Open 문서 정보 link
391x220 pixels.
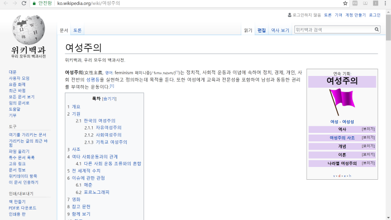pyautogui.click(x=17, y=170)
